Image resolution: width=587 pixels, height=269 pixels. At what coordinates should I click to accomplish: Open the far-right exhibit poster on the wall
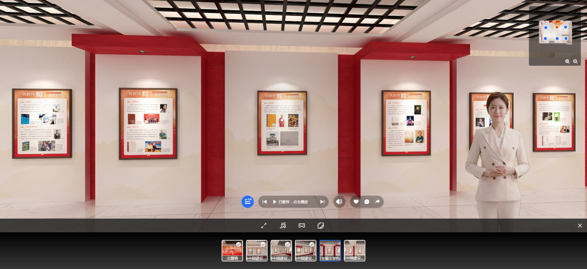[554, 122]
